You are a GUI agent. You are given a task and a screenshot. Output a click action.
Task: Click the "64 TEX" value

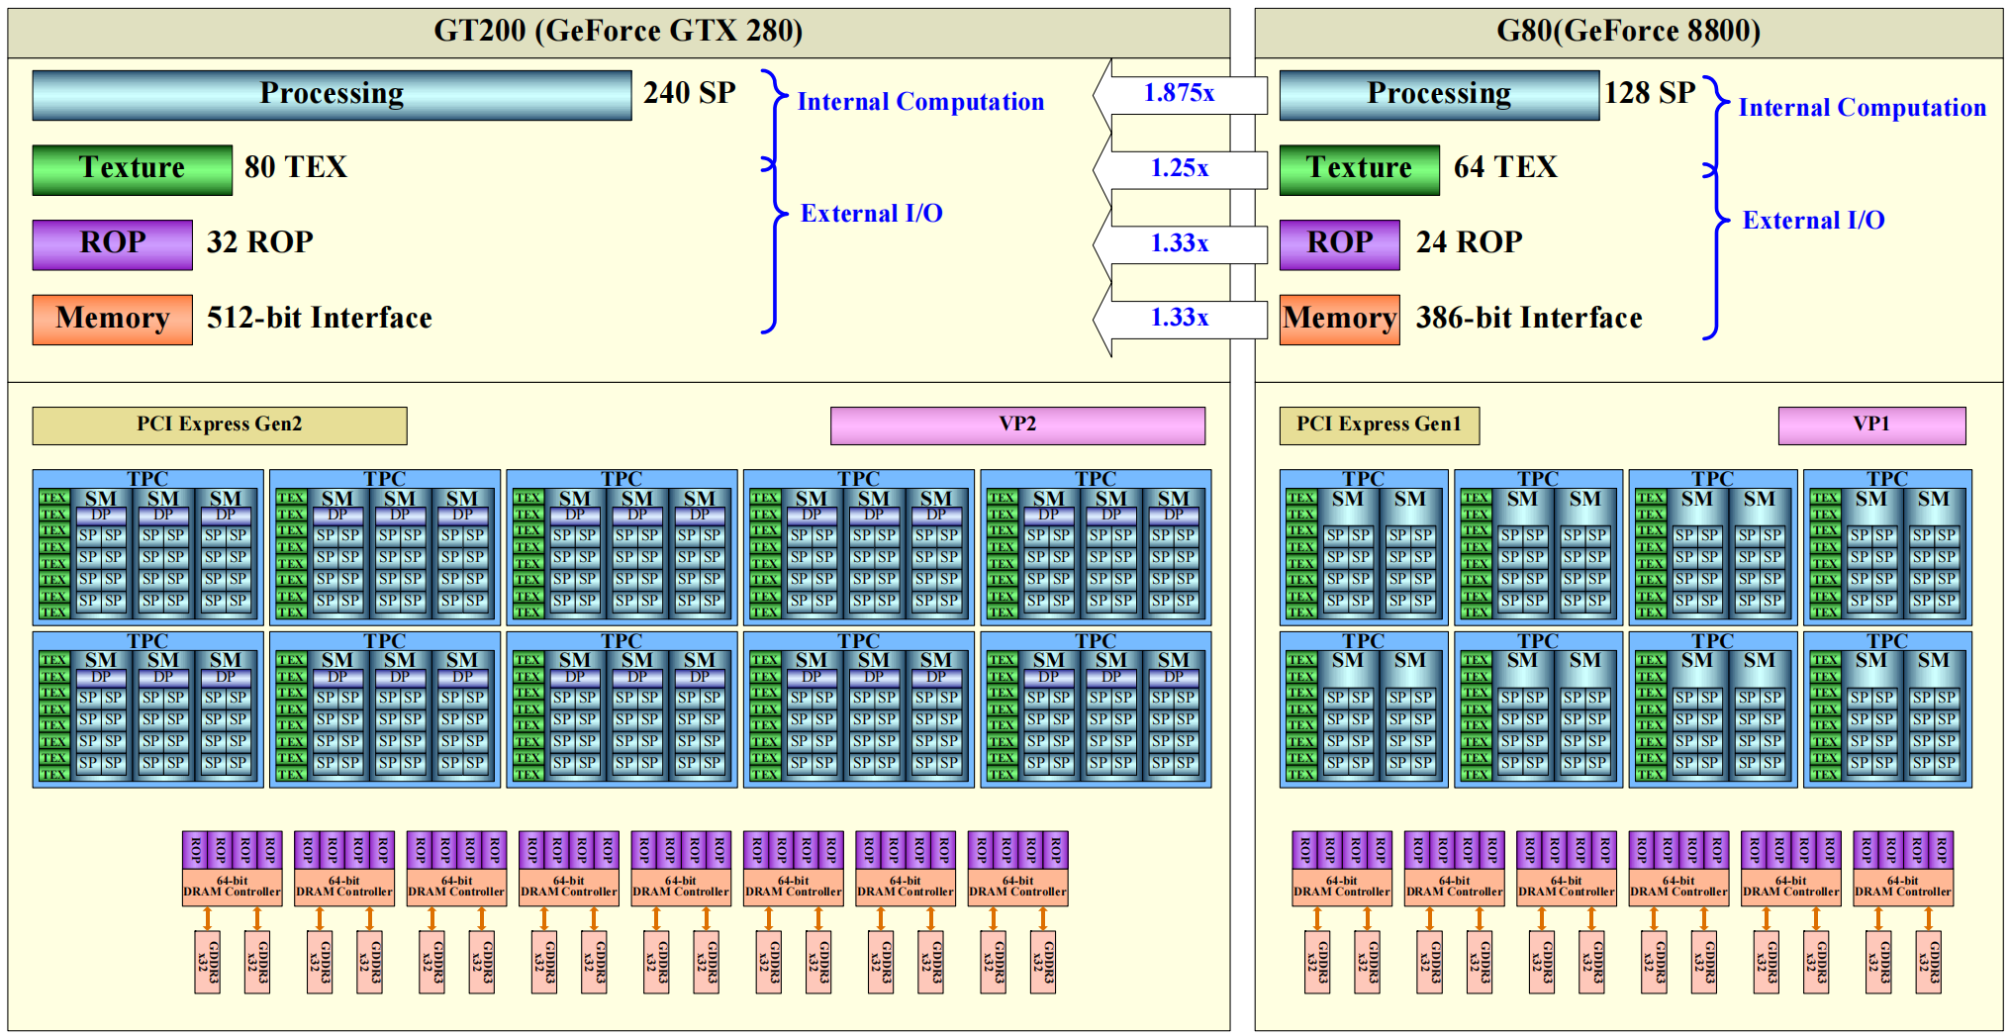pyautogui.click(x=1505, y=167)
